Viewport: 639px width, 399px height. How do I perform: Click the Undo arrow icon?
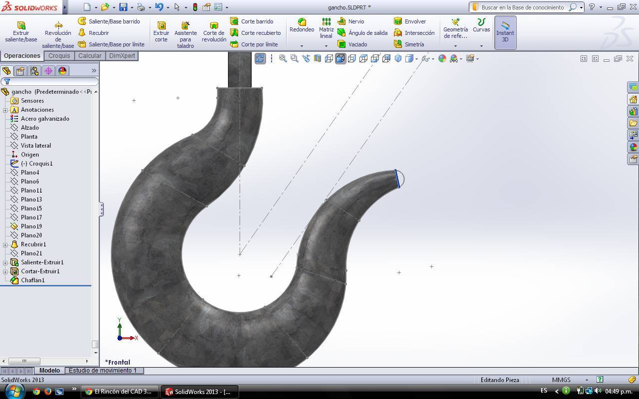pyautogui.click(x=159, y=7)
